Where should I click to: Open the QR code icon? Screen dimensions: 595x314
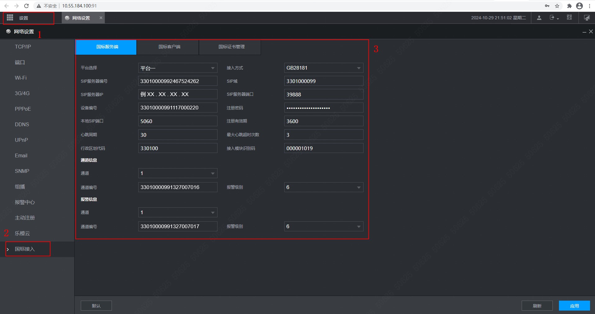click(x=569, y=17)
